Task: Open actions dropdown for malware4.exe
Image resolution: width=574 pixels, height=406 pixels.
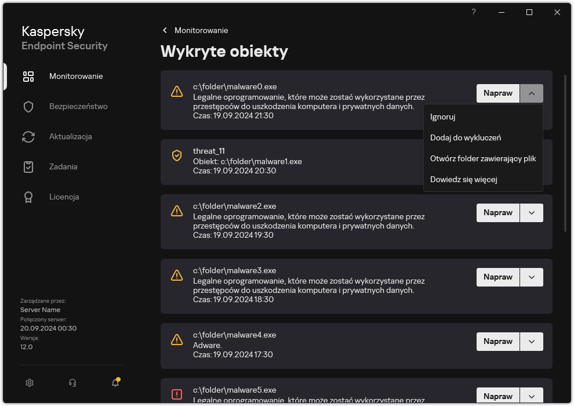Action: tap(532, 341)
